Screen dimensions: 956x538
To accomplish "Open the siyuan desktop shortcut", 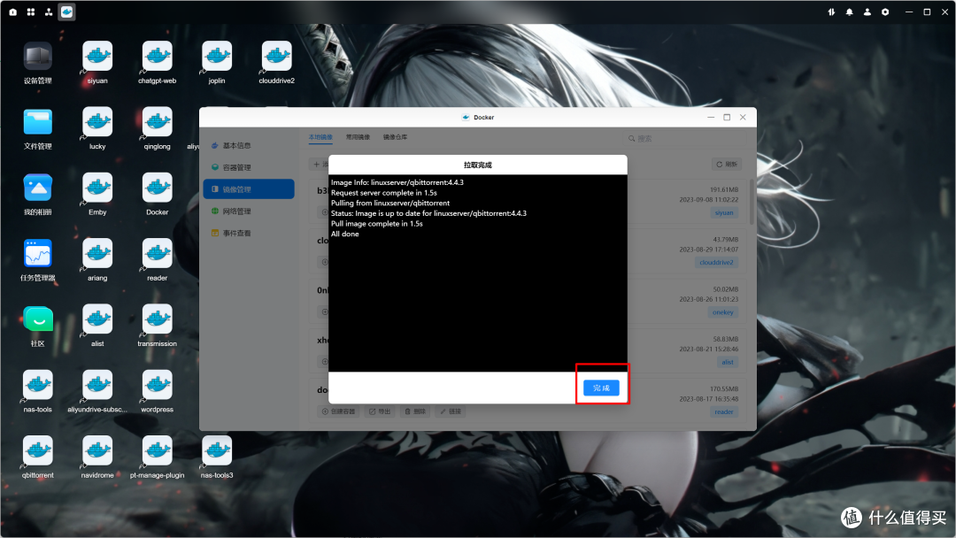I will pyautogui.click(x=97, y=63).
